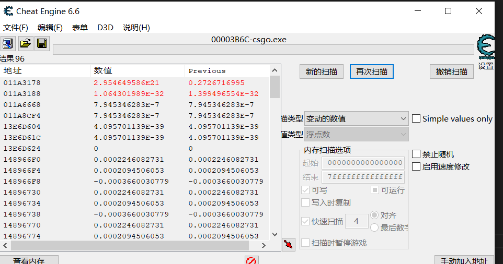Select the 对齐 radio button
The width and height of the screenshot is (503, 264).
(374, 215)
